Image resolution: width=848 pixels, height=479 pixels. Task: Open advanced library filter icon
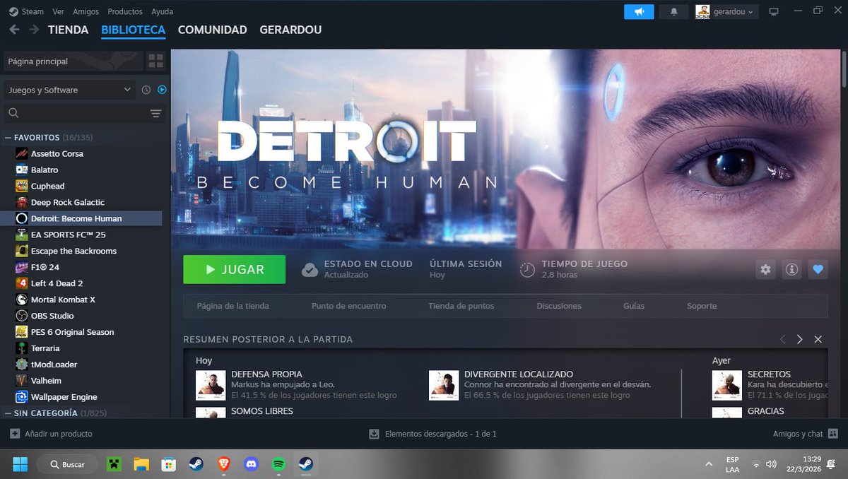(155, 113)
